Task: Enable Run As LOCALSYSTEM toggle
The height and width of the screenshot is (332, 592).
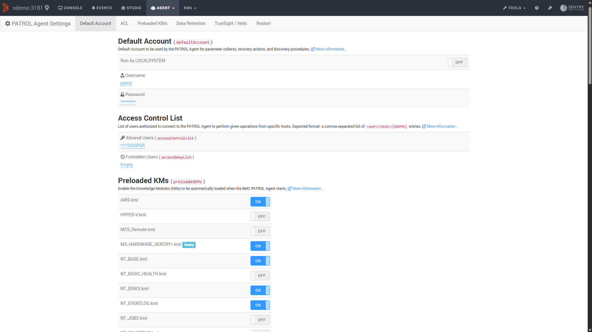Action: pyautogui.click(x=457, y=62)
